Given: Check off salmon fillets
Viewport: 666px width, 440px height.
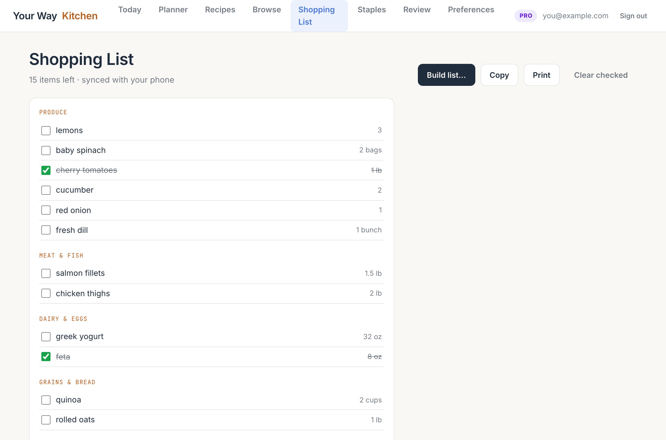Looking at the screenshot, I should pos(46,273).
